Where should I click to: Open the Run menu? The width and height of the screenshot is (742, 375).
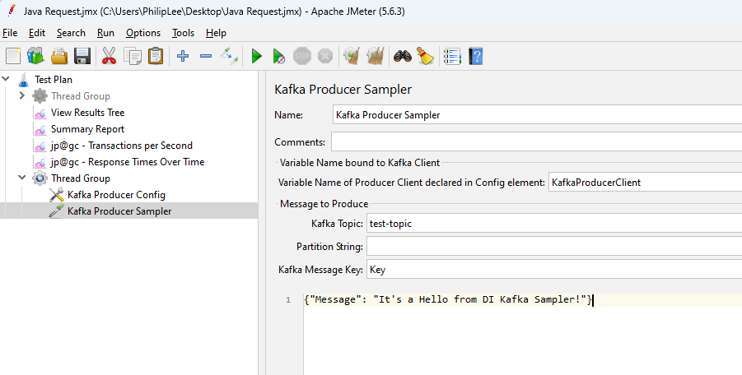[105, 33]
